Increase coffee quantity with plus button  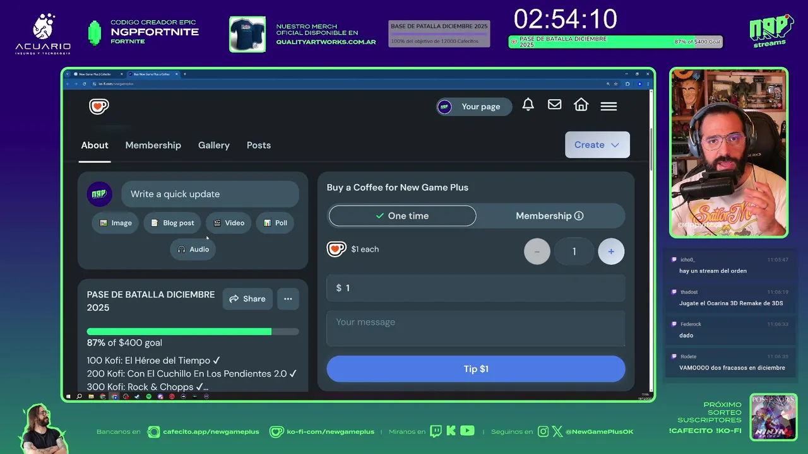point(611,252)
